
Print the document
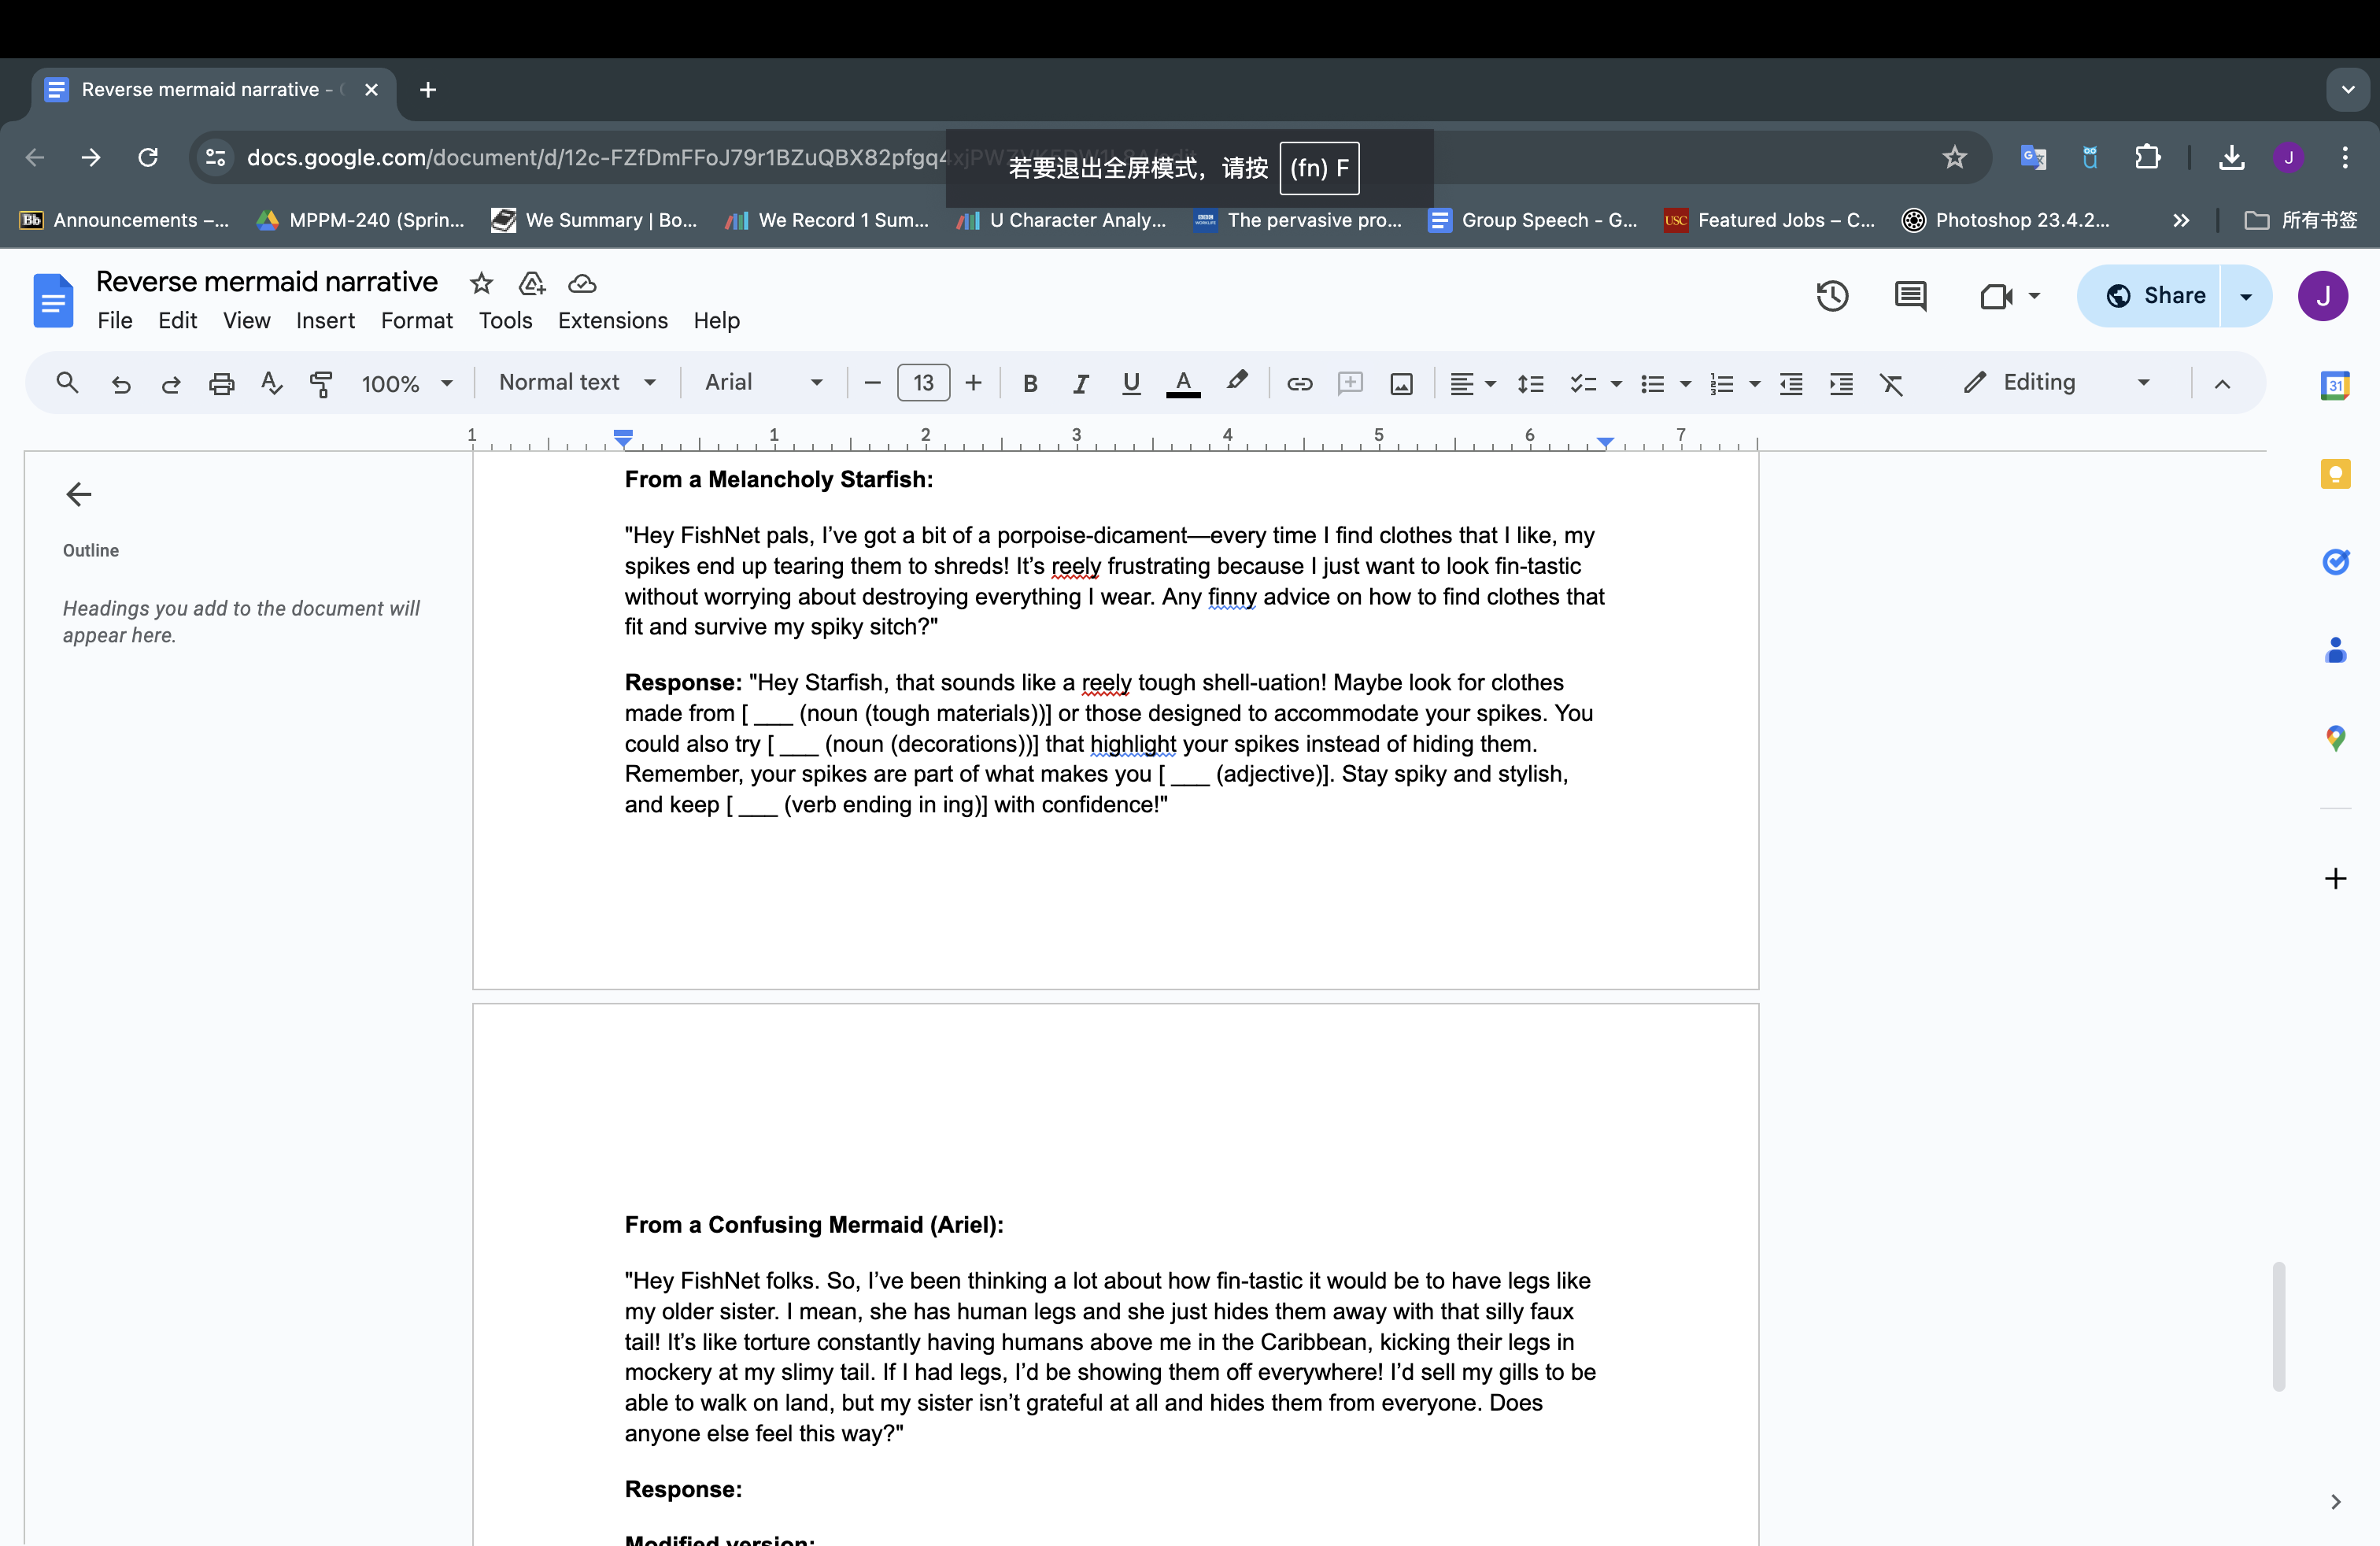click(221, 383)
